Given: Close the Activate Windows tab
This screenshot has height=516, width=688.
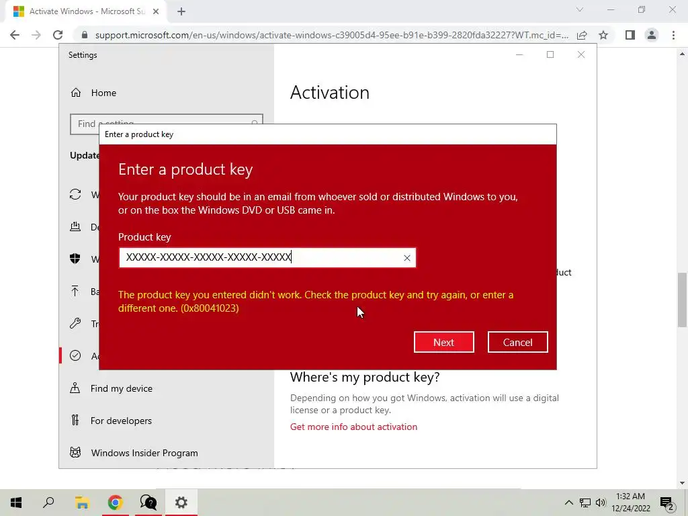Looking at the screenshot, I should (156, 11).
